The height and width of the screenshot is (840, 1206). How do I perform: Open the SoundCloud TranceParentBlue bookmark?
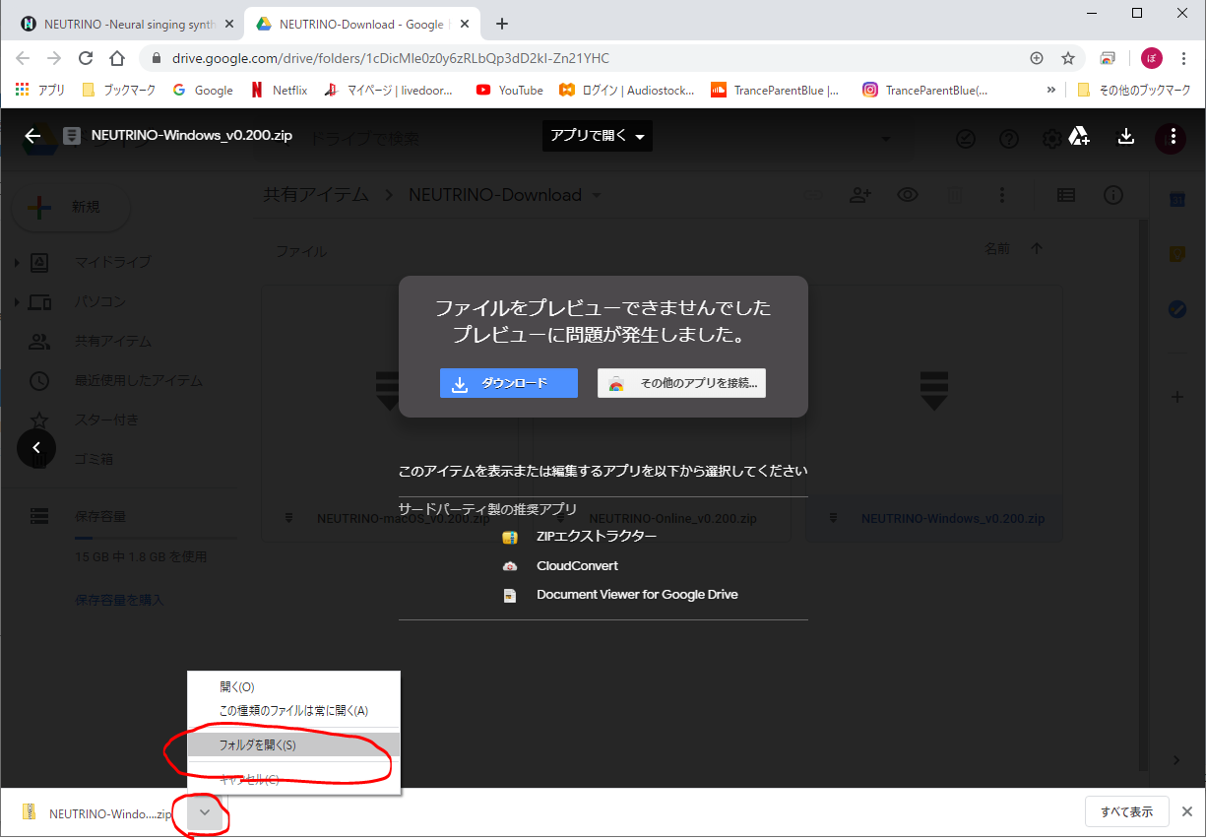click(775, 90)
